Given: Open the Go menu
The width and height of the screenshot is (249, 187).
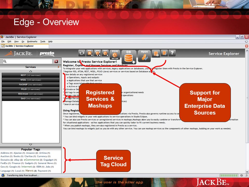Looking at the screenshot, I should [x=23, y=42].
